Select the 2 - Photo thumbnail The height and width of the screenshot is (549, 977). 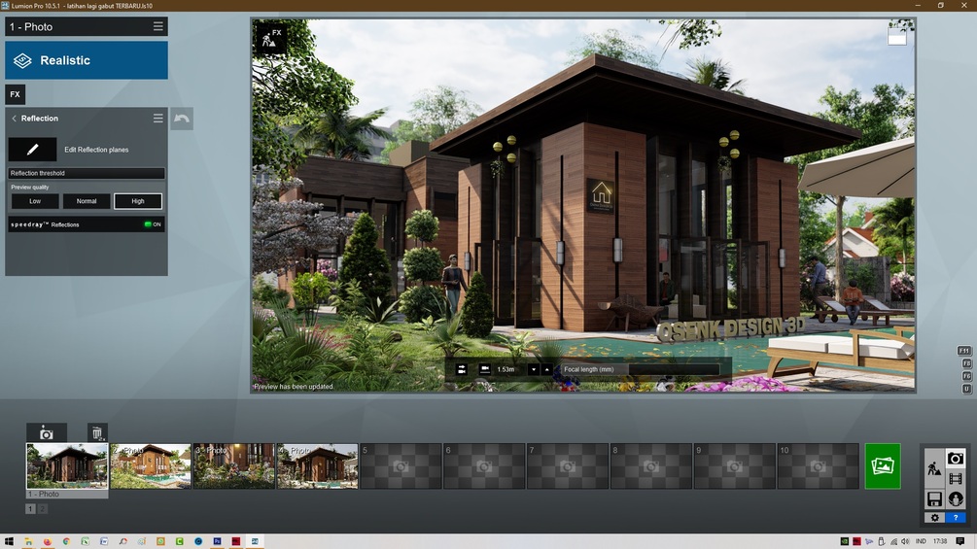tap(151, 465)
